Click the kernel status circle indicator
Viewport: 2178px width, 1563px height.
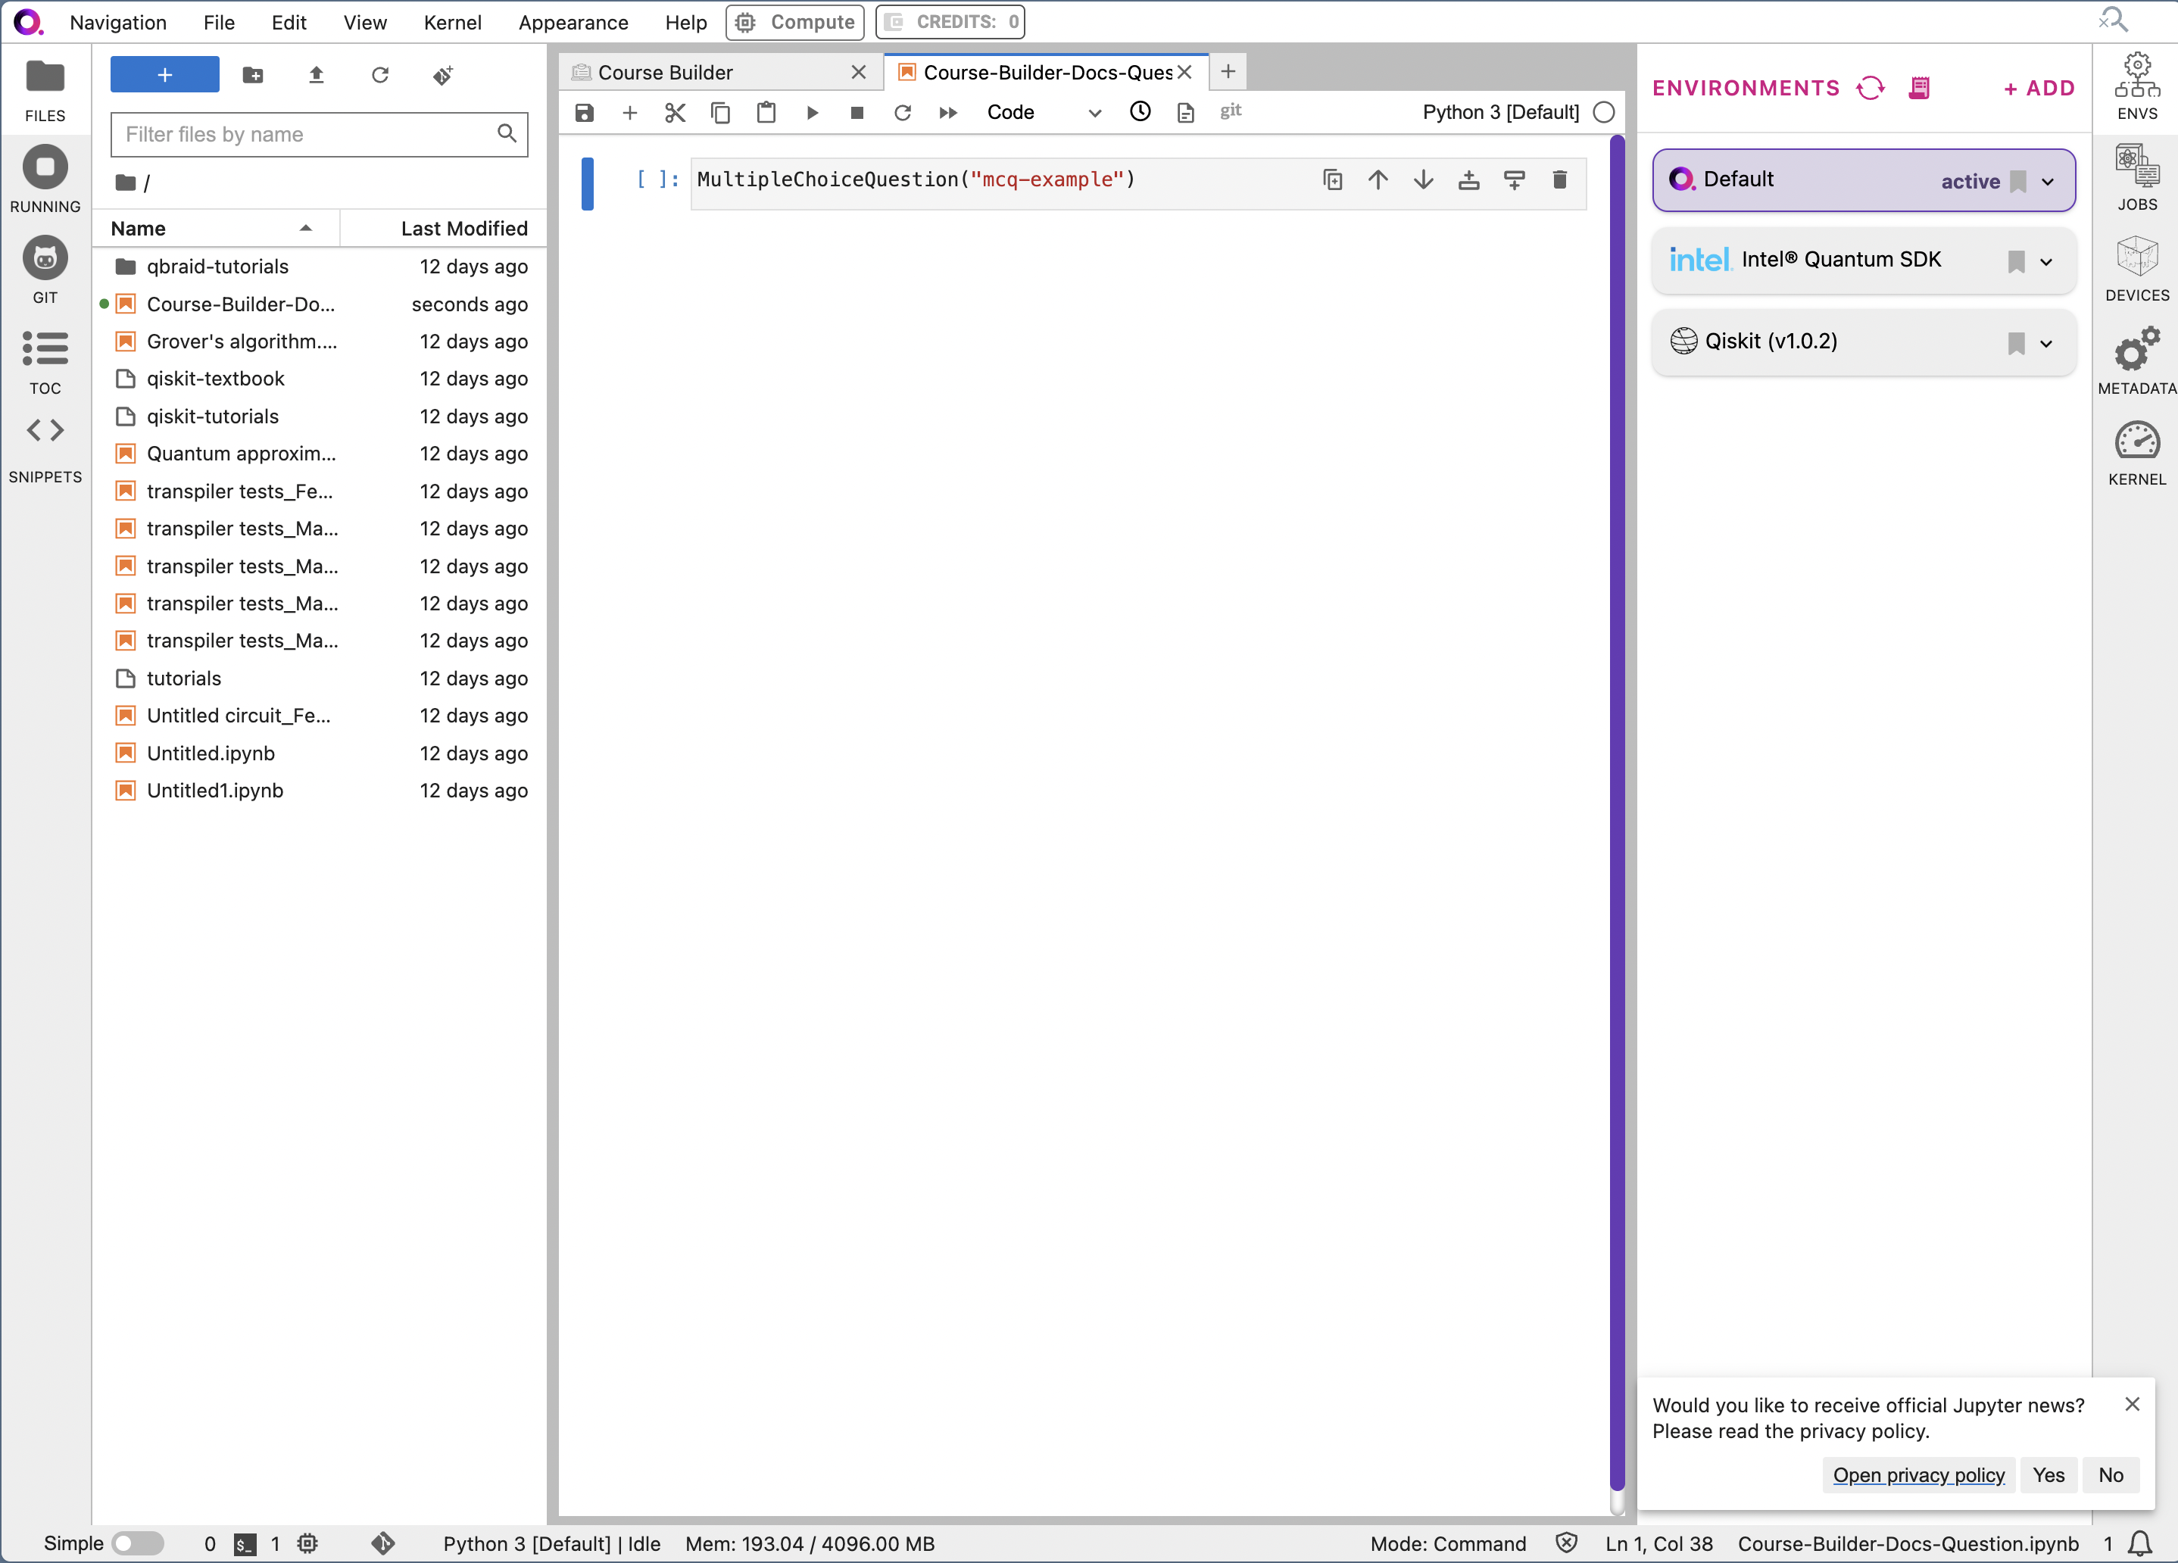click(x=1604, y=112)
